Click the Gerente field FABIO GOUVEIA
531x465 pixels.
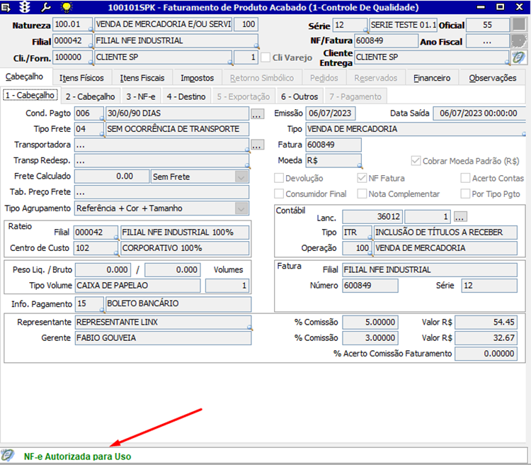click(x=163, y=338)
